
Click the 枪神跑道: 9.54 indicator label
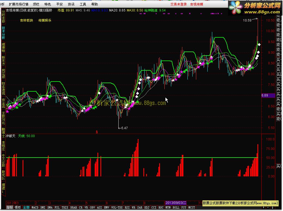155,10
